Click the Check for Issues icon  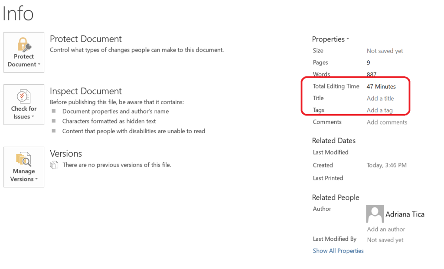pos(23,96)
